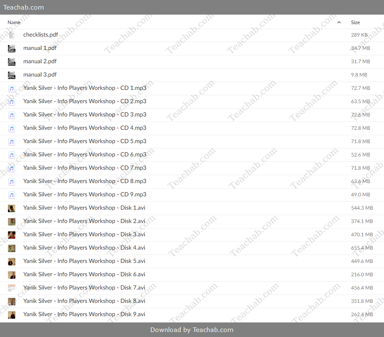
Task: Click the 52.6 MB size value
Action: (361, 154)
